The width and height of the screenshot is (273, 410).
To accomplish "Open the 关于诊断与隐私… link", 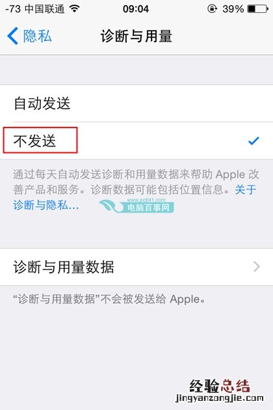I will 46,205.
